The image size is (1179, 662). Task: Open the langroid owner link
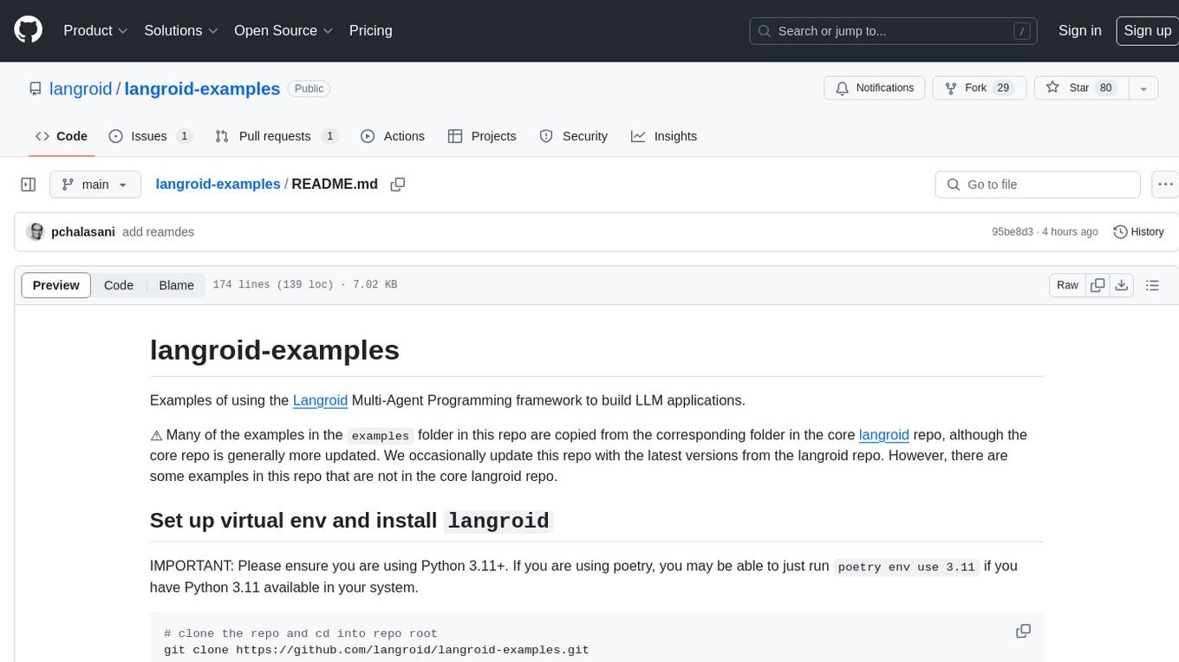81,88
